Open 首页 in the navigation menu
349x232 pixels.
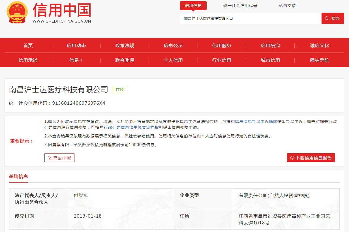[28, 46]
